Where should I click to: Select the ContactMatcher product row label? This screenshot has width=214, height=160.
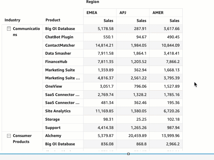(60, 45)
